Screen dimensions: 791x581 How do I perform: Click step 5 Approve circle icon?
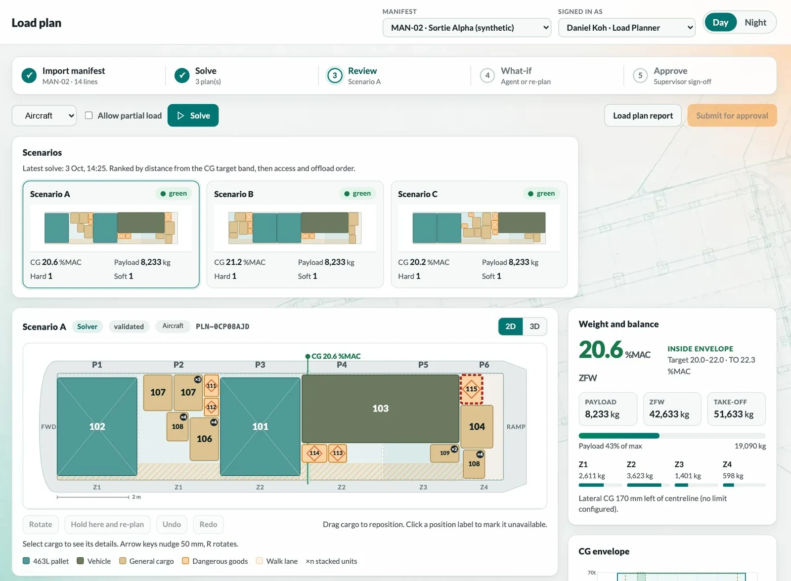(x=640, y=76)
